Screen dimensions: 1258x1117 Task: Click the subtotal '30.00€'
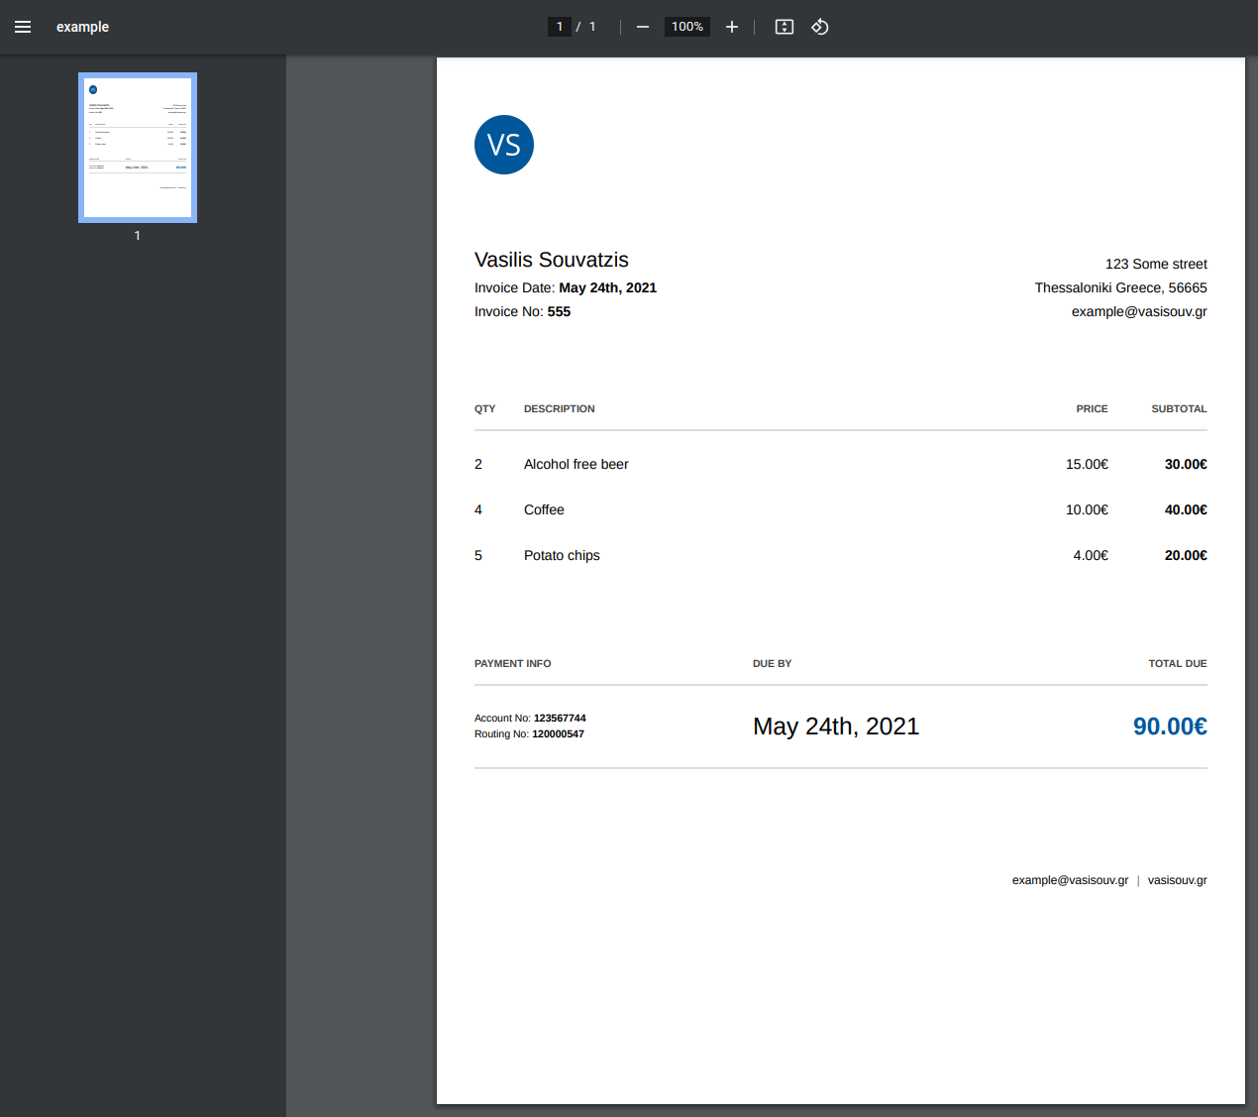(1186, 464)
